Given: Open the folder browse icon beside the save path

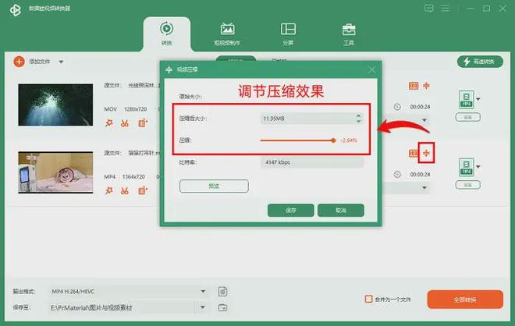Looking at the screenshot, I should 222,307.
